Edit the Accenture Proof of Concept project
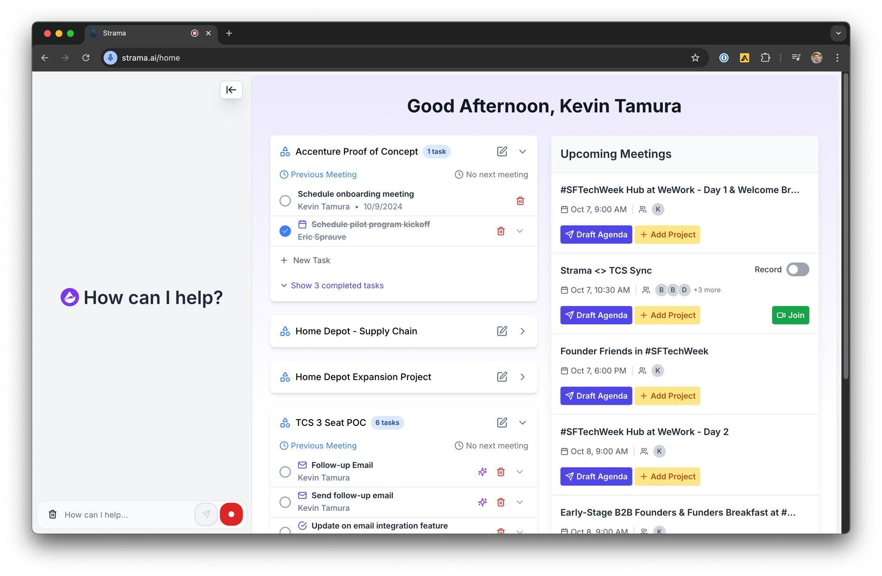The width and height of the screenshot is (882, 576). pos(502,151)
